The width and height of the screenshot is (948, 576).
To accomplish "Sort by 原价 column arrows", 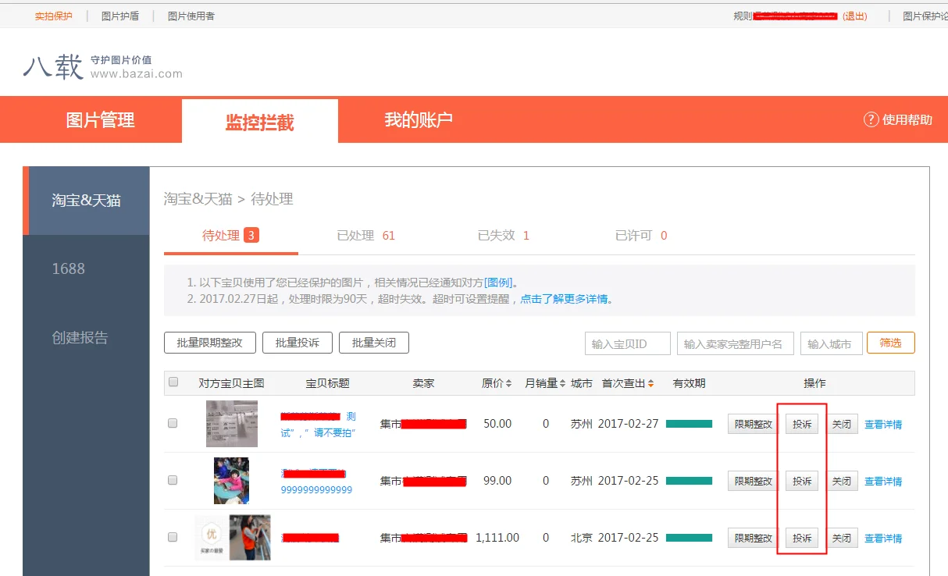I will click(x=508, y=383).
